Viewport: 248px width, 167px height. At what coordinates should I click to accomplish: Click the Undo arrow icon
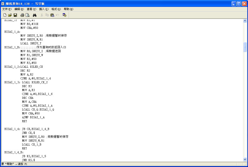click(57, 15)
